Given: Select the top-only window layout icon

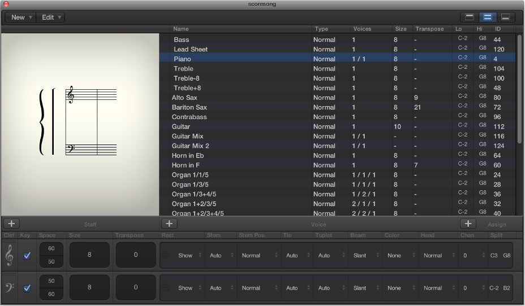Looking at the screenshot, I should 470,17.
